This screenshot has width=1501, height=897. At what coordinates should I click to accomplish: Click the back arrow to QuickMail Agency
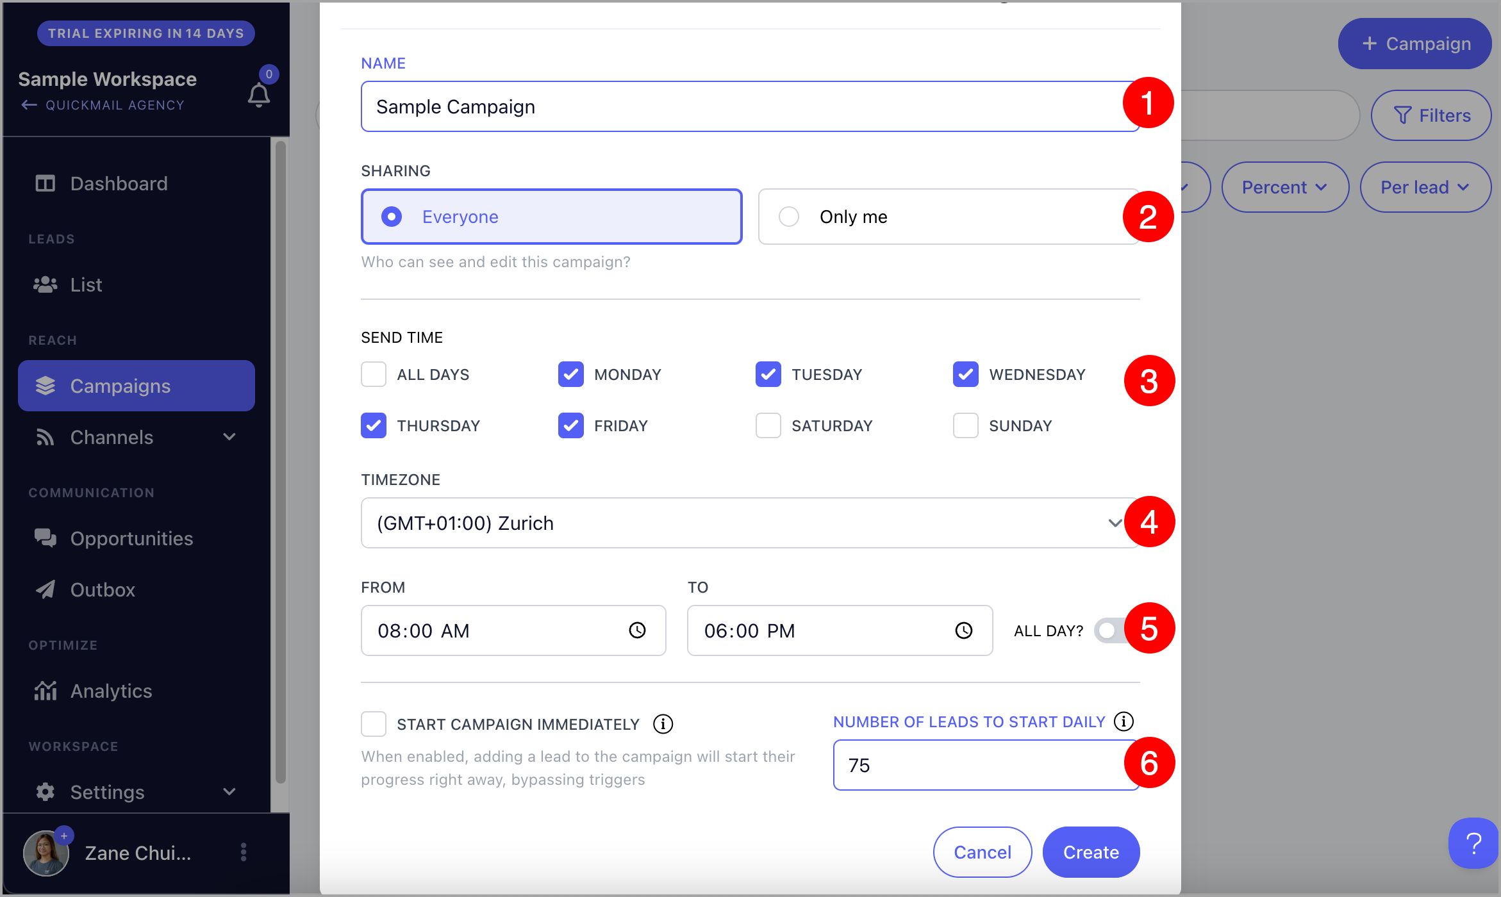[x=29, y=105]
